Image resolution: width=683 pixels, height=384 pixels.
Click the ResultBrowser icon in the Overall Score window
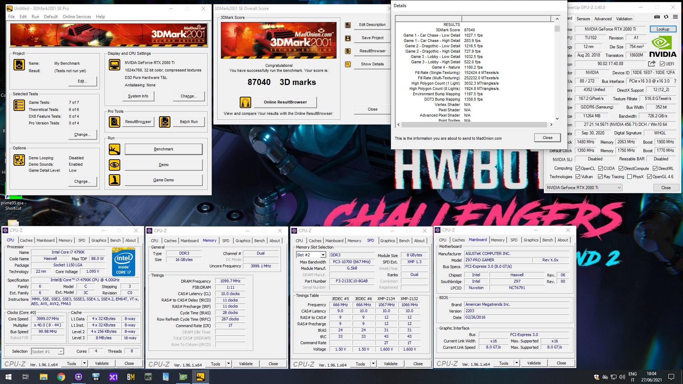(x=348, y=51)
